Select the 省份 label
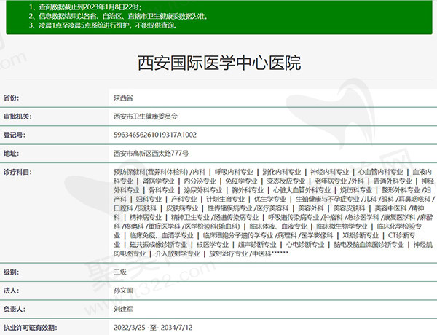This screenshot has width=437, height=335. coord(11,98)
